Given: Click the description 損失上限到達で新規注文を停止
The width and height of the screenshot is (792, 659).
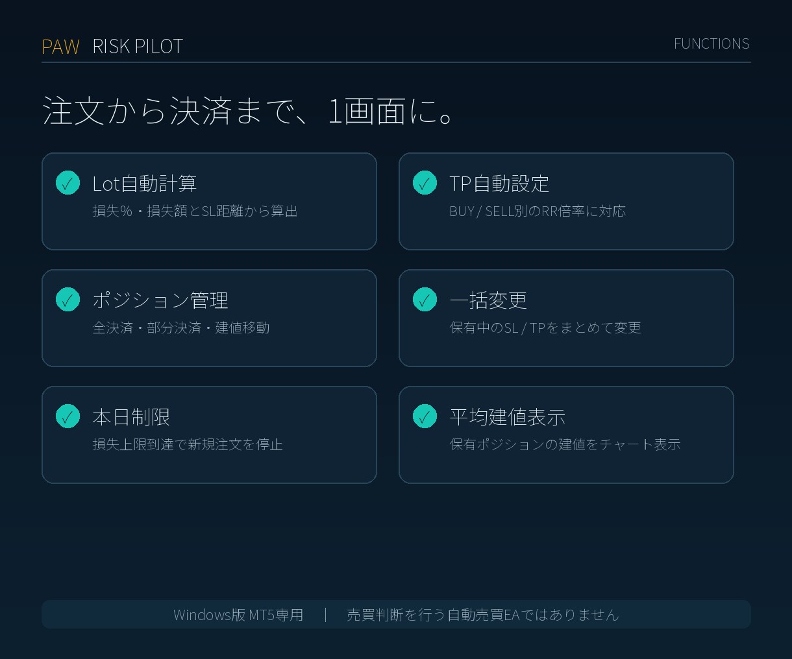Looking at the screenshot, I should pyautogui.click(x=188, y=444).
